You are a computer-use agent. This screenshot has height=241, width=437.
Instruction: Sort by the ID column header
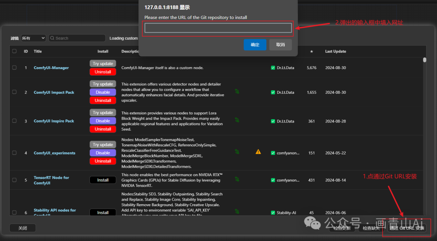coord(26,51)
